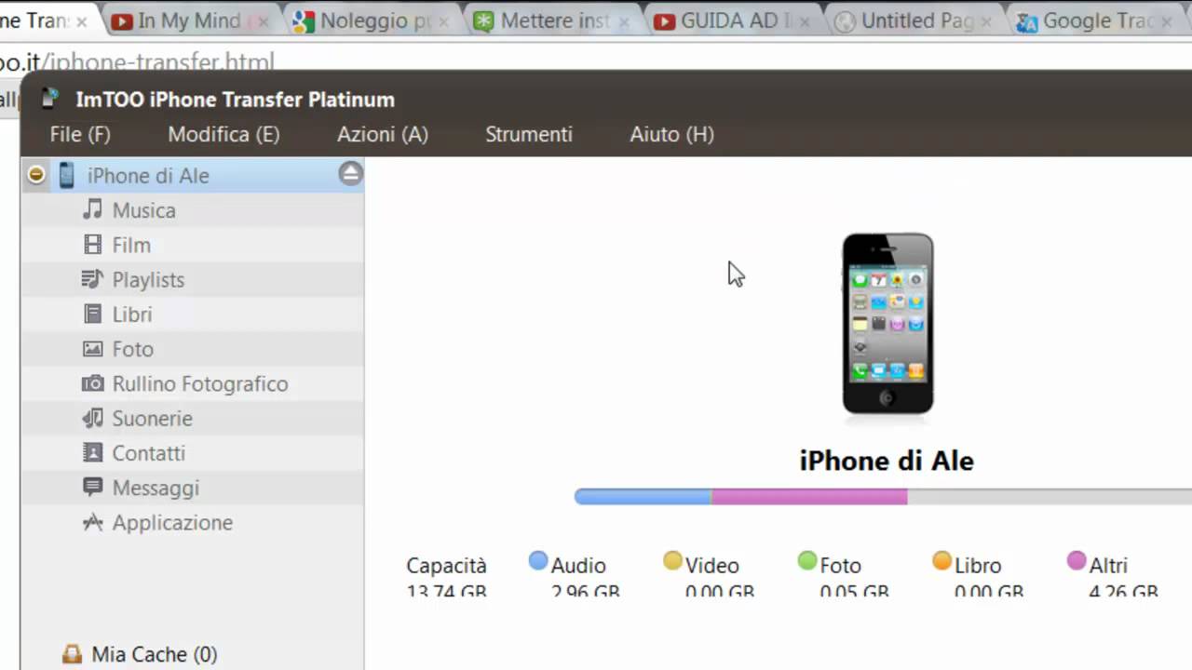Click the Contatti address book icon
This screenshot has width=1192, height=670.
(92, 452)
